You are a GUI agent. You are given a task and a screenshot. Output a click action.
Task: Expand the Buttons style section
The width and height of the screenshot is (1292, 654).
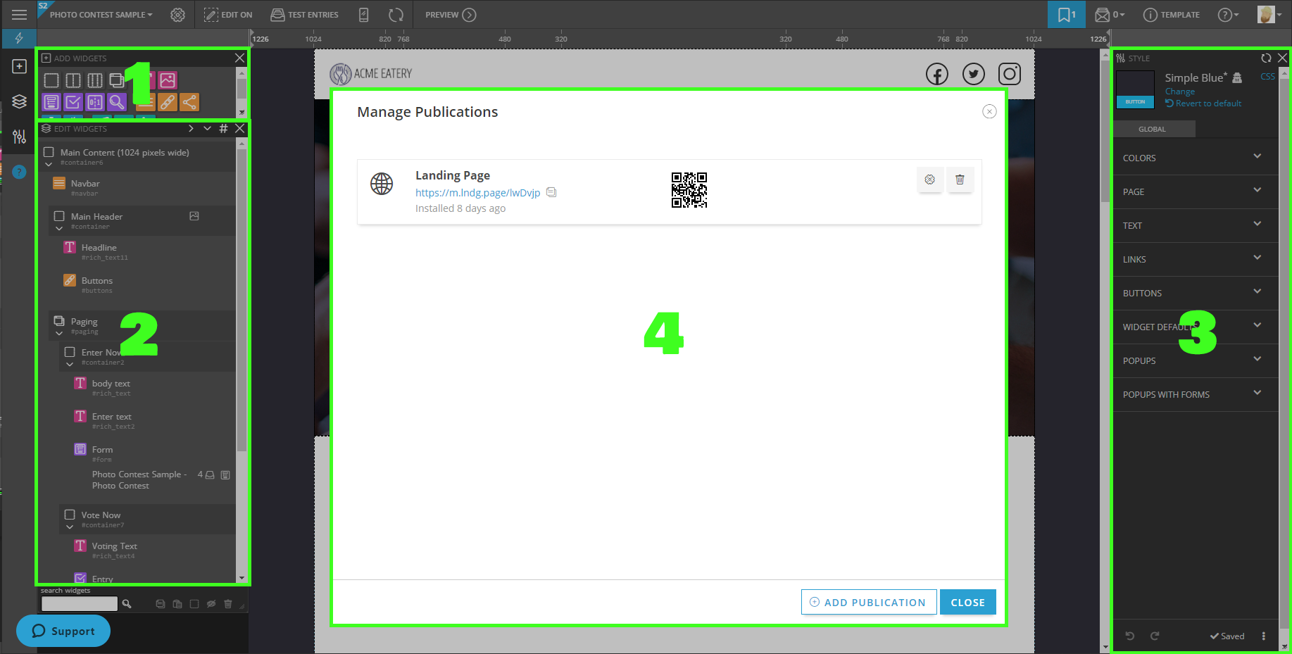pyautogui.click(x=1195, y=293)
